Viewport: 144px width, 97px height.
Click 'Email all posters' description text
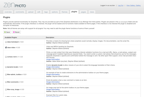pos(67,80)
